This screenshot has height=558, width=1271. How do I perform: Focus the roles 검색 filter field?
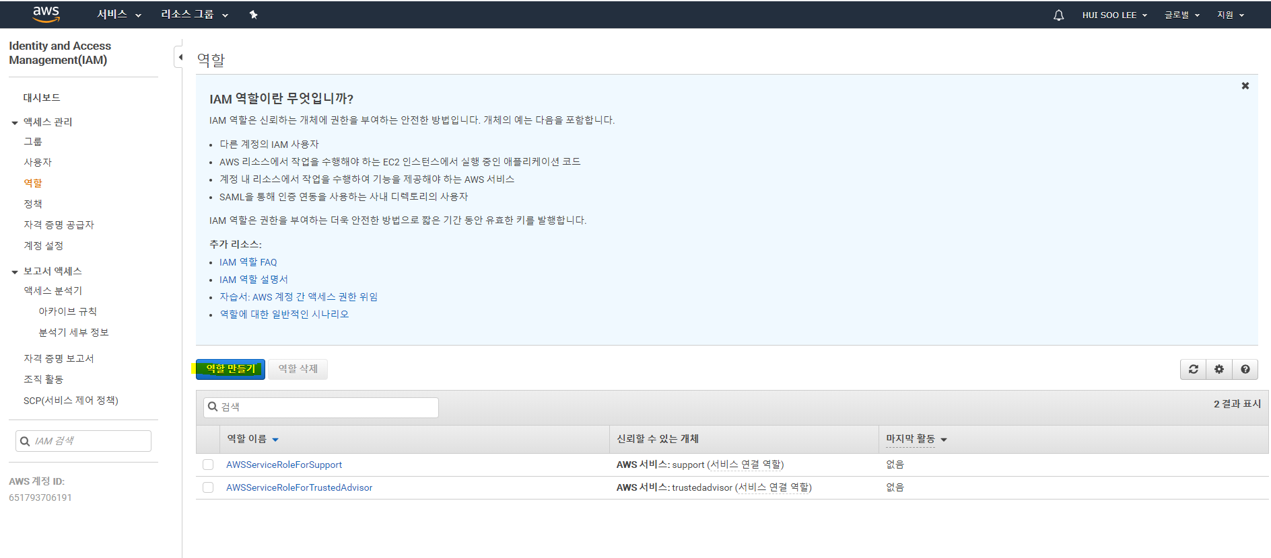[x=321, y=407]
